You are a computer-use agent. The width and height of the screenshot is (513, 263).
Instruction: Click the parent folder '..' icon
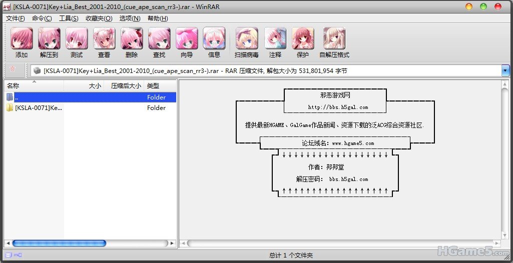[x=10, y=97]
